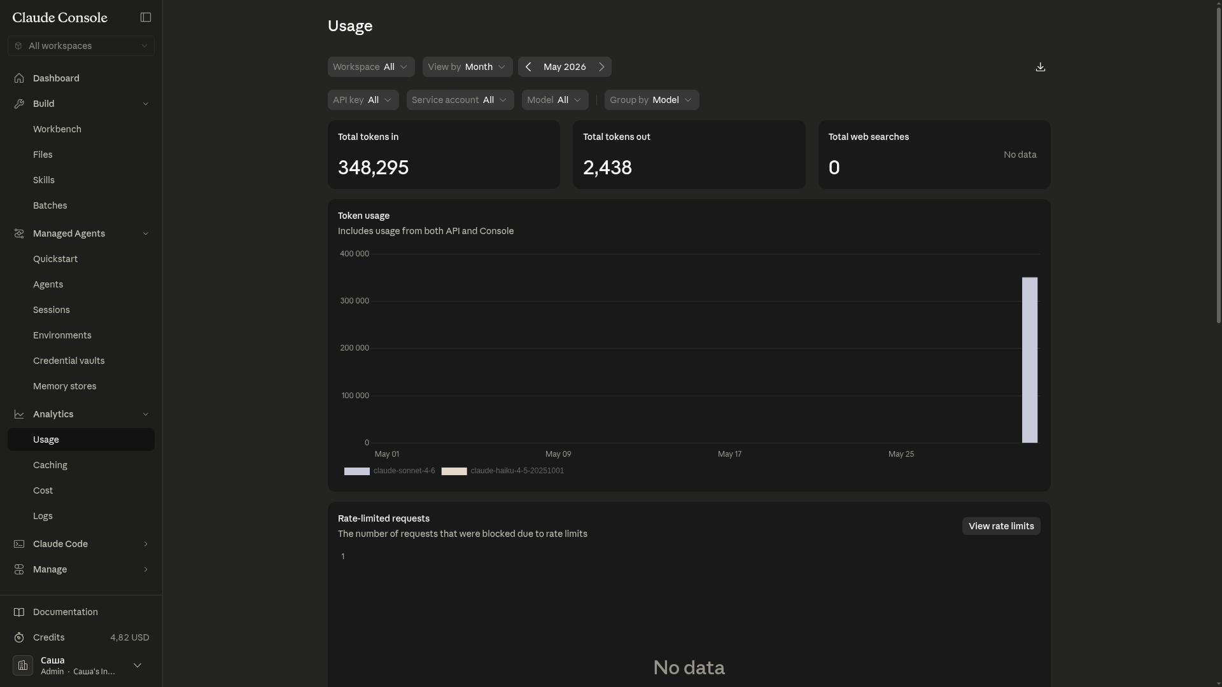The height and width of the screenshot is (687, 1222).
Task: Open the API key filter dropdown
Action: pos(363,100)
